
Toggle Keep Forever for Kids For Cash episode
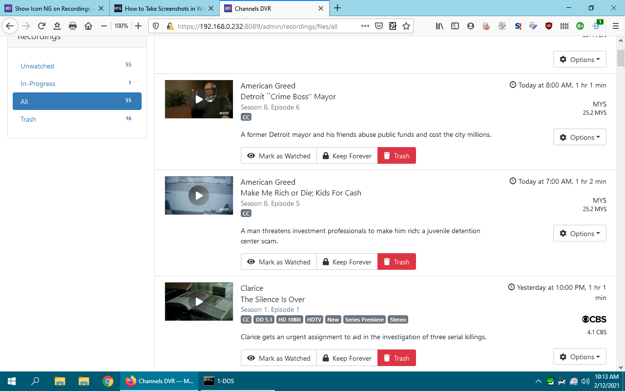[x=347, y=262]
